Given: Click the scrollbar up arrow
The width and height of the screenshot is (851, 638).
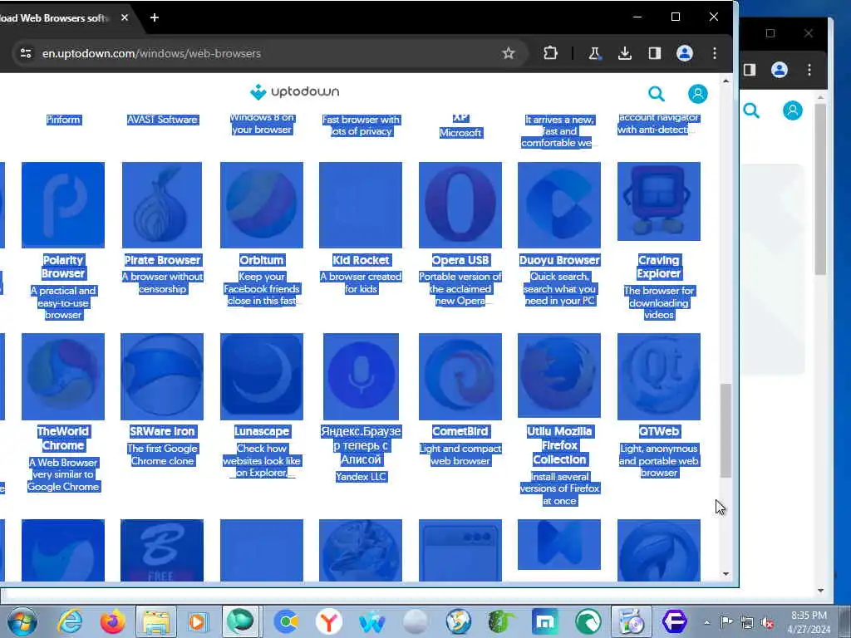Looking at the screenshot, I should 726,81.
